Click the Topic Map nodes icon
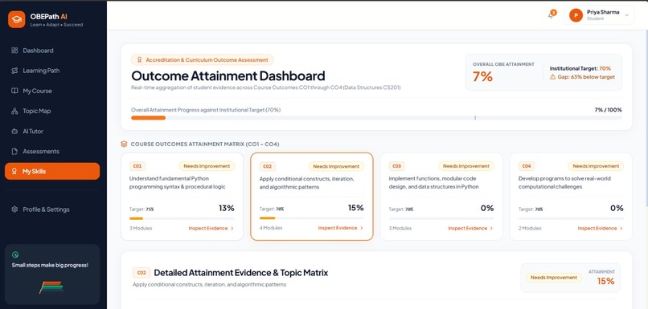 pyautogui.click(x=14, y=111)
